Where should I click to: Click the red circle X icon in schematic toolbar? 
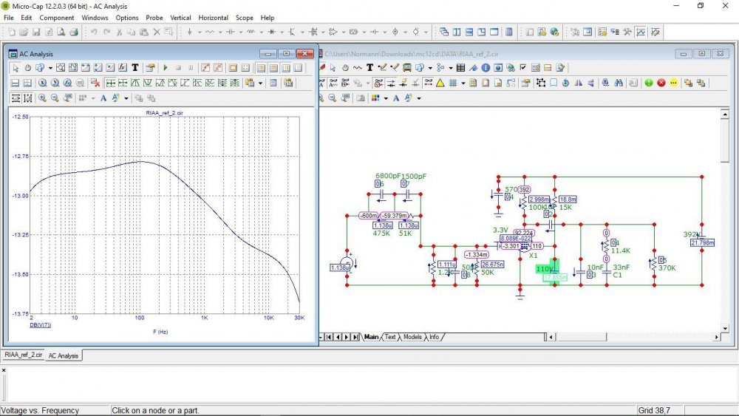(x=661, y=83)
